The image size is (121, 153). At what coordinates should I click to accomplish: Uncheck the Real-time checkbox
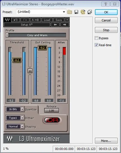[96, 45]
